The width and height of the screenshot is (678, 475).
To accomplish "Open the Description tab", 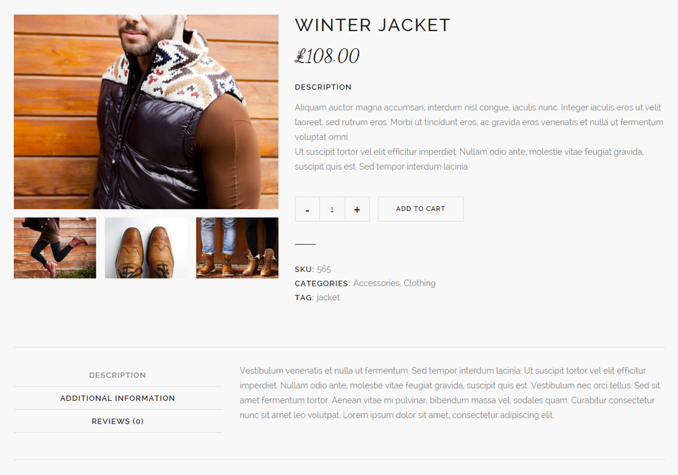I will [x=117, y=375].
